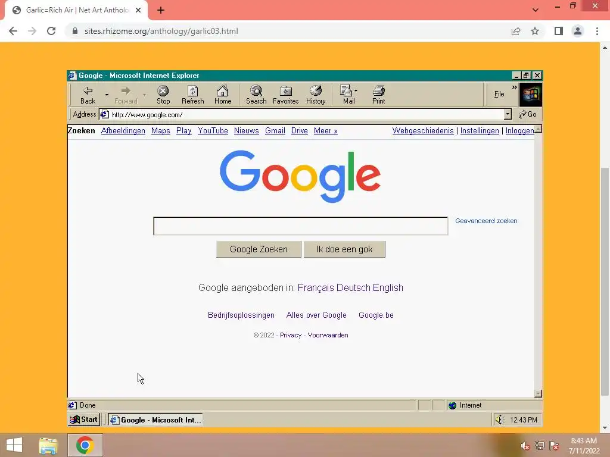Open Gmail in Google top bar

tap(275, 130)
